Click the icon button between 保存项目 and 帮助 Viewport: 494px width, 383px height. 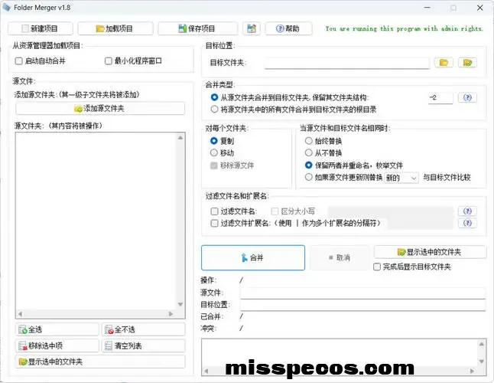[252, 28]
